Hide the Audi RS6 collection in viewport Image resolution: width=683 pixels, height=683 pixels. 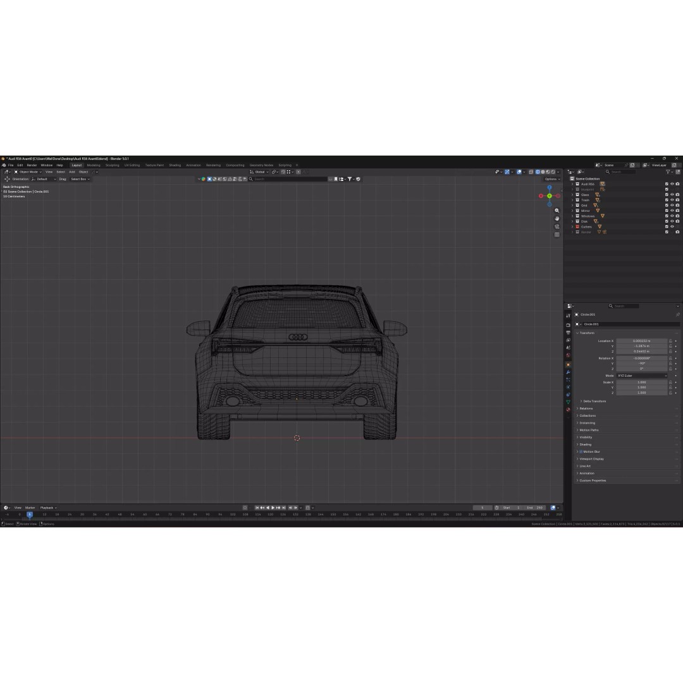tap(672, 184)
